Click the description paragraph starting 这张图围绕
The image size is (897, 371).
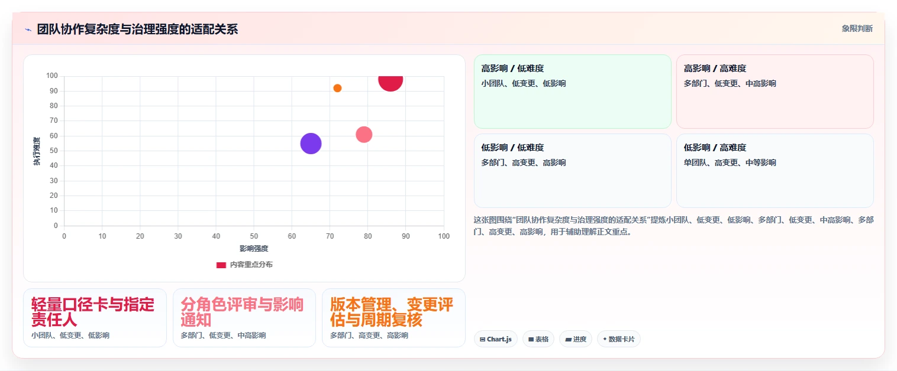(x=673, y=226)
